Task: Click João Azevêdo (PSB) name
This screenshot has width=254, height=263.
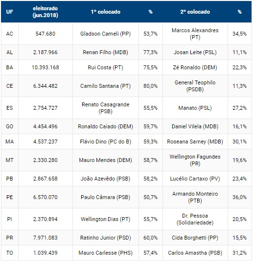Action: [x=106, y=179]
